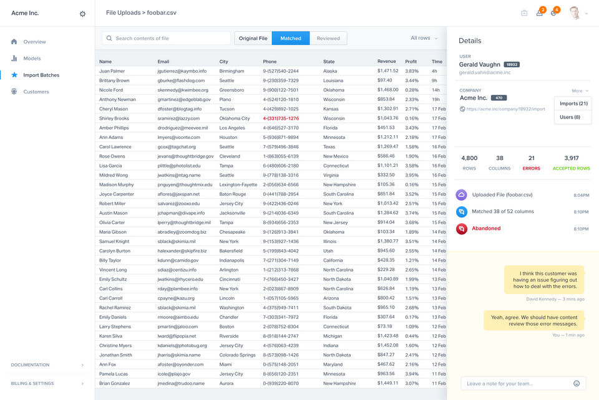Click the link icon beside company URL
Viewport: 599px width, 400px height.
coord(462,109)
